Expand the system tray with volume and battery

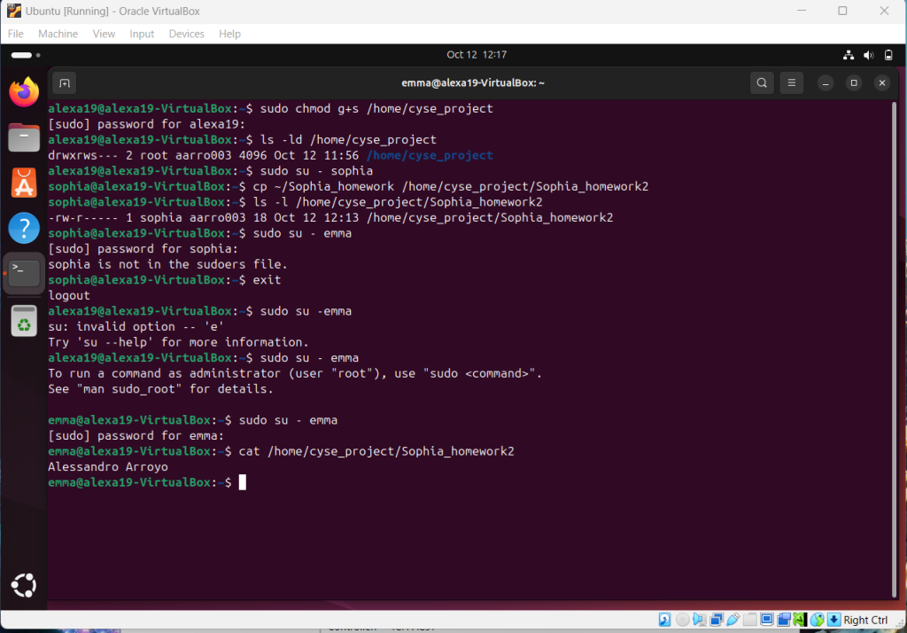coord(869,55)
